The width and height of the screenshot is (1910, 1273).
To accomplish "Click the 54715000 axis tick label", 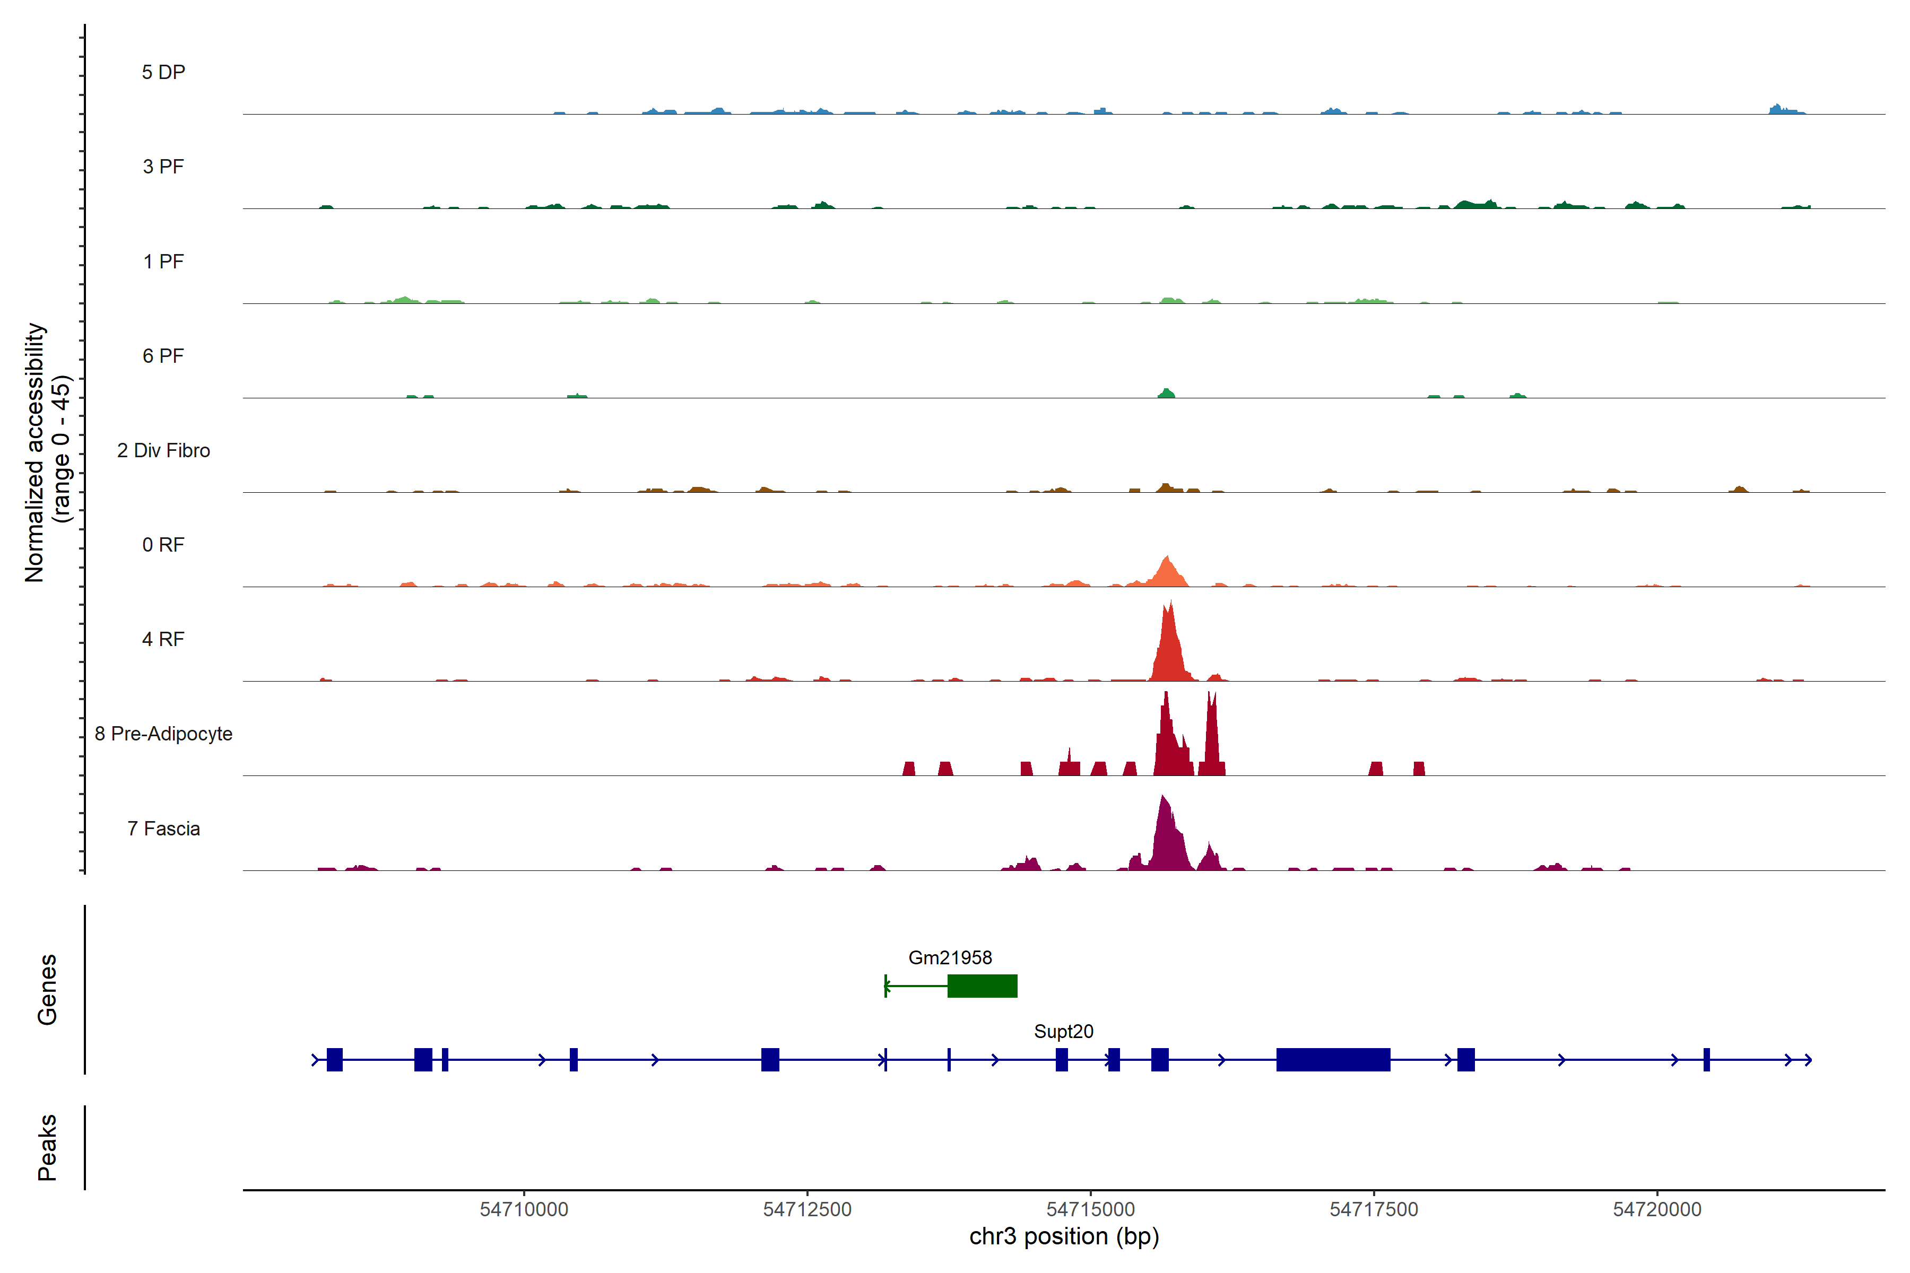I will pyautogui.click(x=1090, y=1209).
